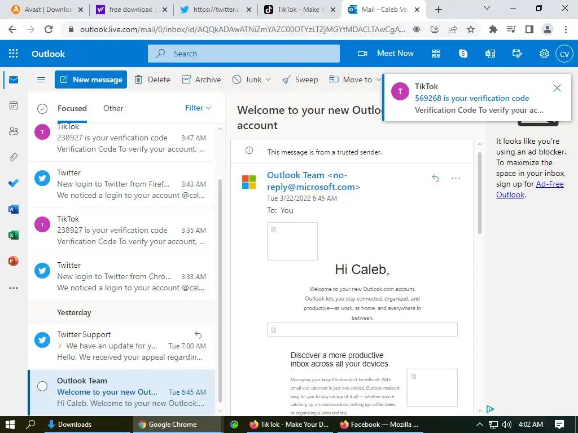This screenshot has width=578, height=433.
Task: Open the notes pen icon in header
Action: click(x=517, y=54)
